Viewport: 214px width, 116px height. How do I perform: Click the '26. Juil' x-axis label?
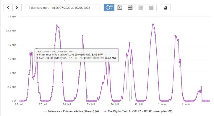point(19,104)
